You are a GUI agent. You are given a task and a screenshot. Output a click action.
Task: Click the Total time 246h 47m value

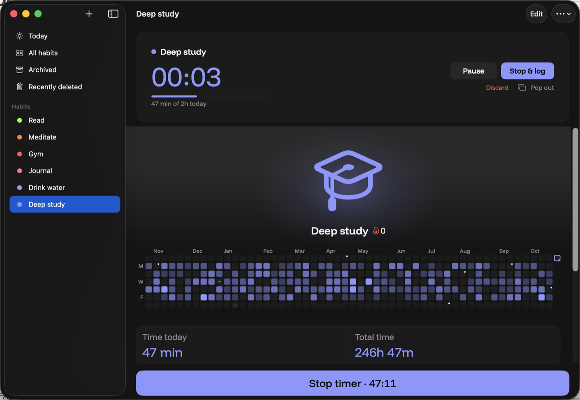click(384, 352)
